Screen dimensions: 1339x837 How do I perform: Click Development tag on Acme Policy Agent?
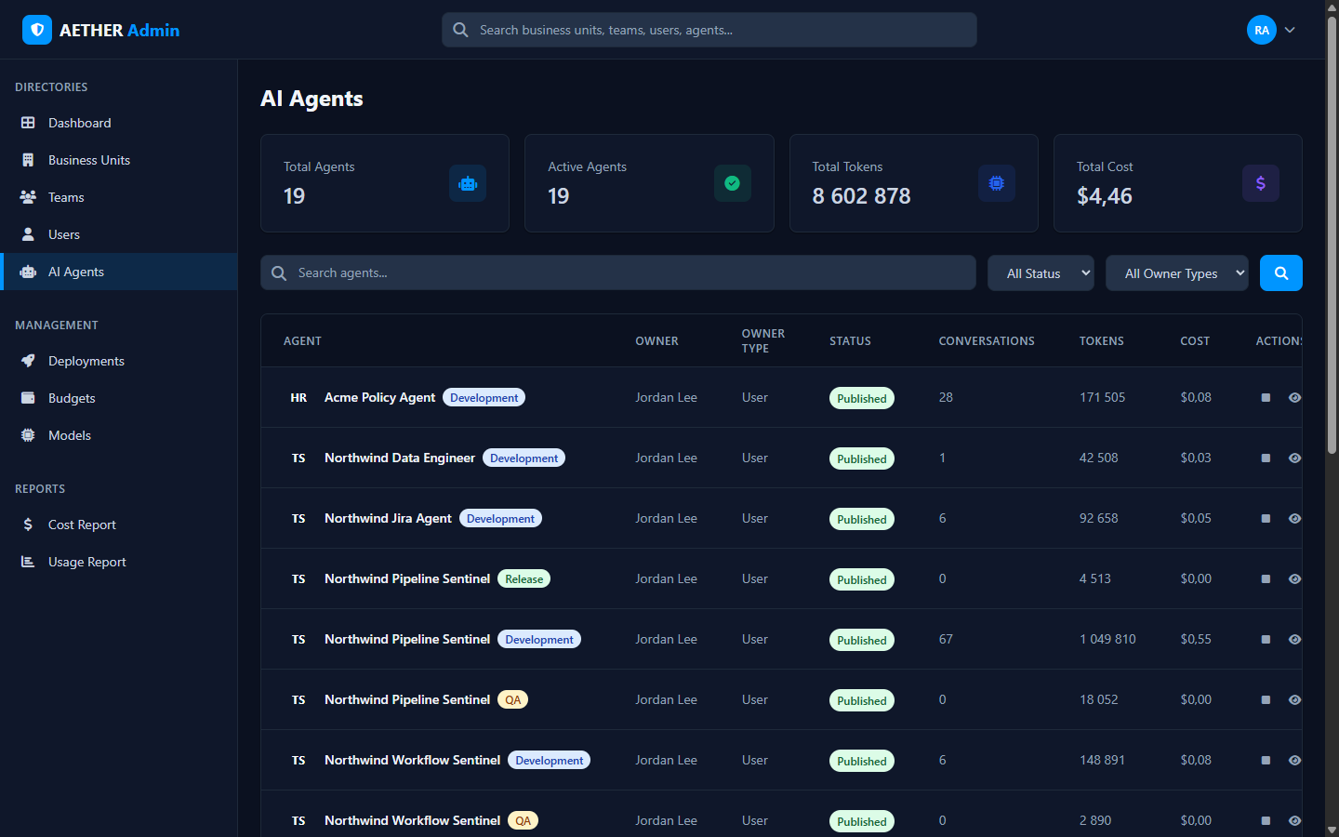484,397
